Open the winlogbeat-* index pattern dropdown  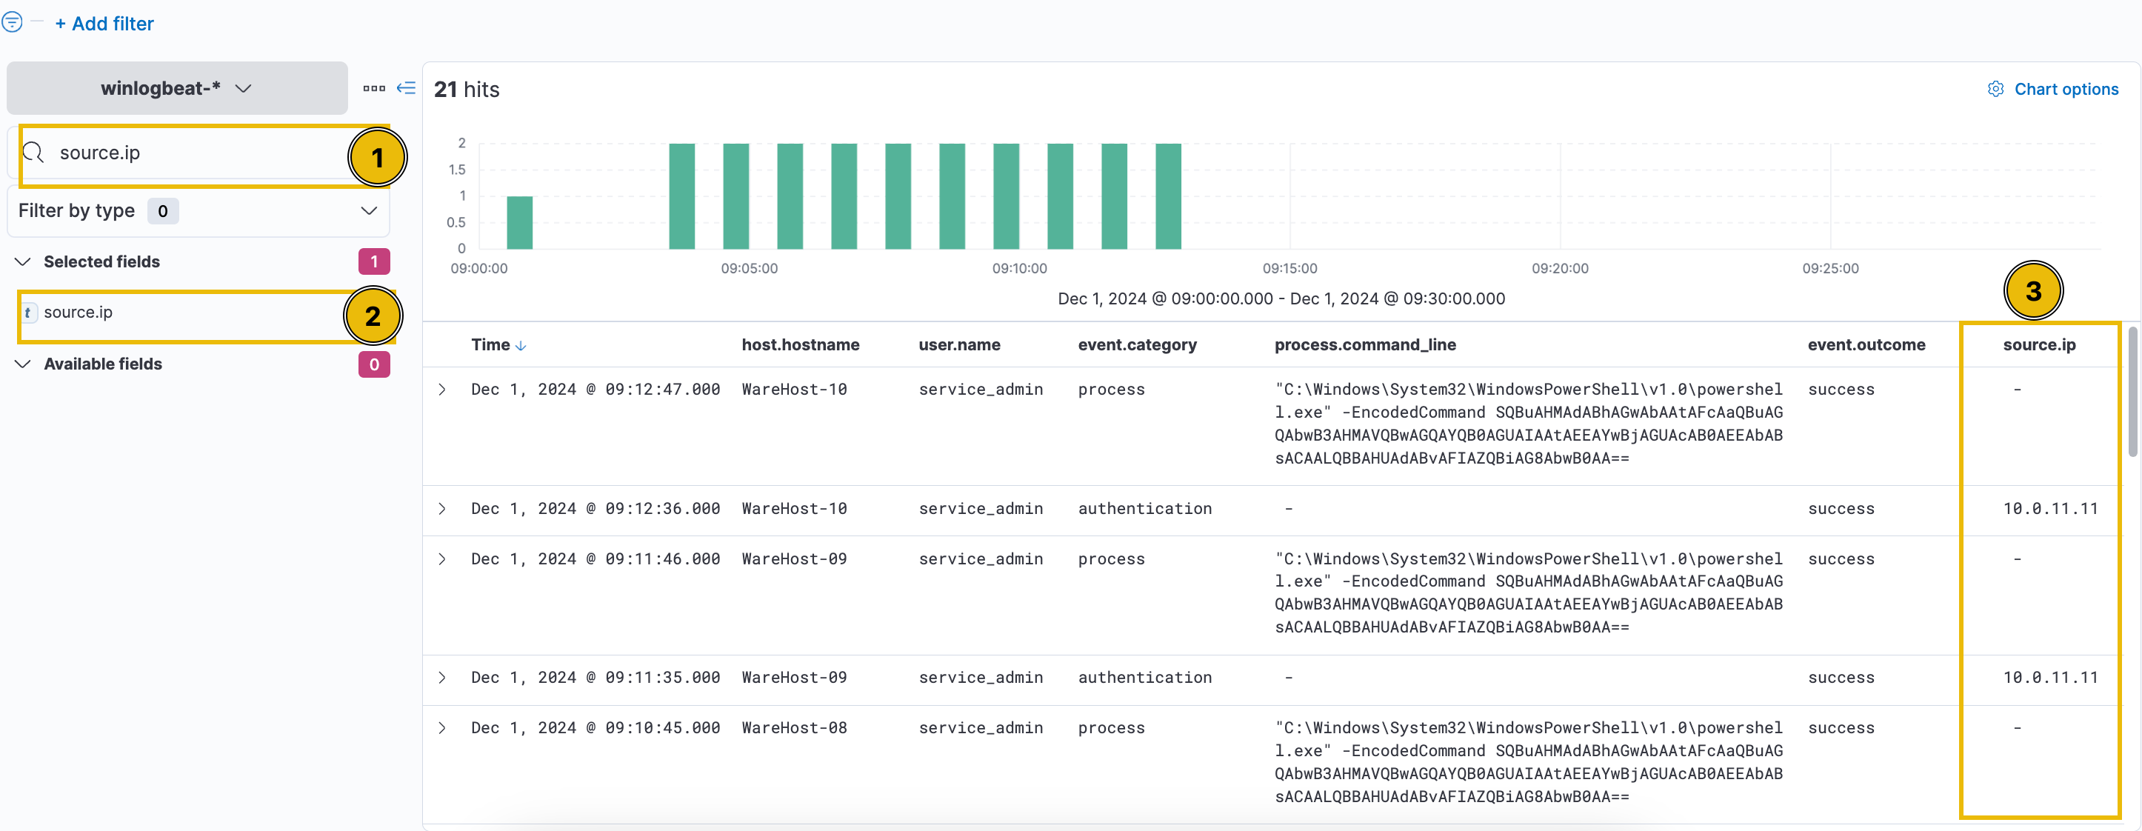tap(176, 88)
